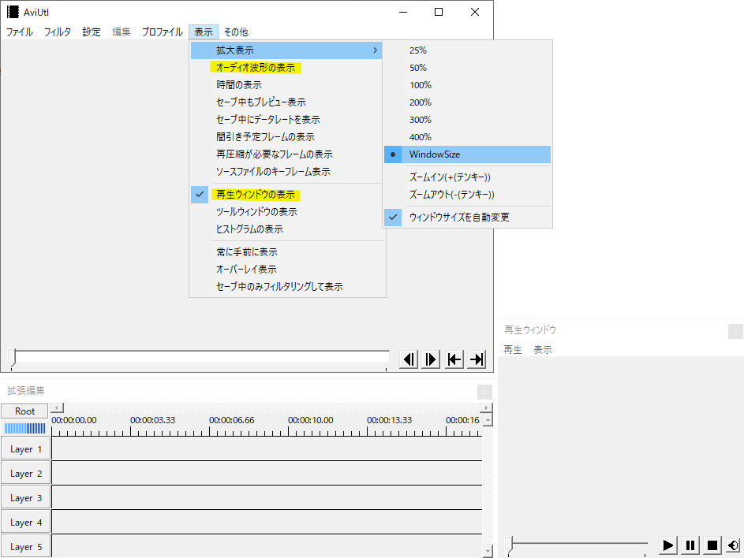Enable セーブ中にデータレートを表示
Screen dimensions: 744x558
pyautogui.click(x=287, y=120)
